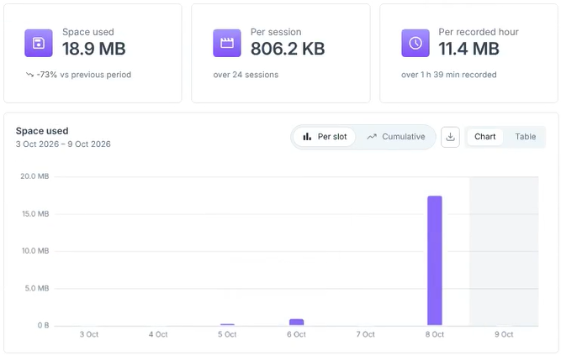Select the Chart tab
Viewport: 561px width, 356px height.
[x=484, y=137]
